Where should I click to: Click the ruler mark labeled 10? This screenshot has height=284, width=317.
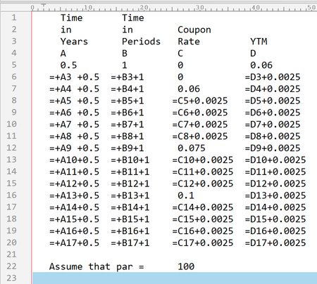89,8
